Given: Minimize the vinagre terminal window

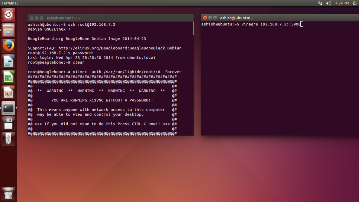Looking at the screenshot, I should point(210,18).
